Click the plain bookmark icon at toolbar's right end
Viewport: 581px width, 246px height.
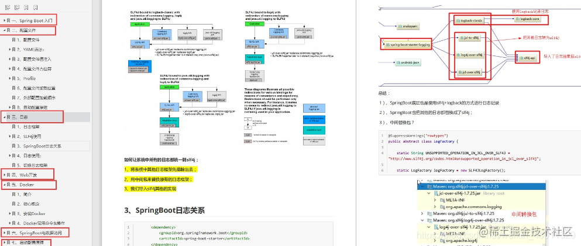[35, 8]
